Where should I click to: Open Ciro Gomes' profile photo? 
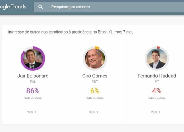click(95, 59)
